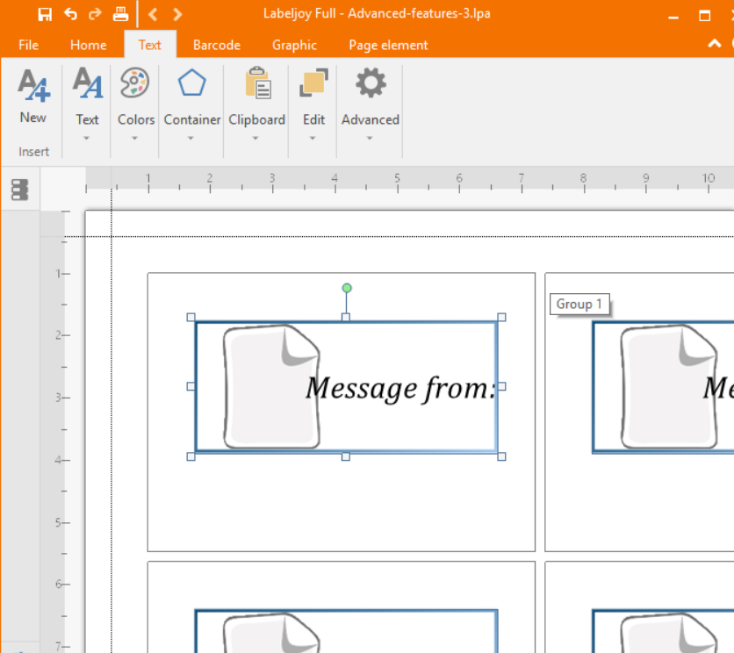The image size is (734, 653).
Task: Switch to the Home tab
Action: pyautogui.click(x=89, y=45)
